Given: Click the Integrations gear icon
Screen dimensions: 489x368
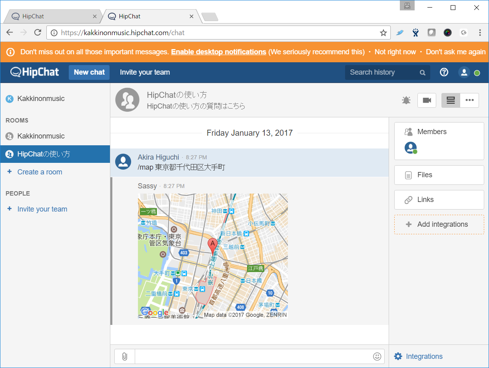Looking at the screenshot, I should tap(398, 356).
